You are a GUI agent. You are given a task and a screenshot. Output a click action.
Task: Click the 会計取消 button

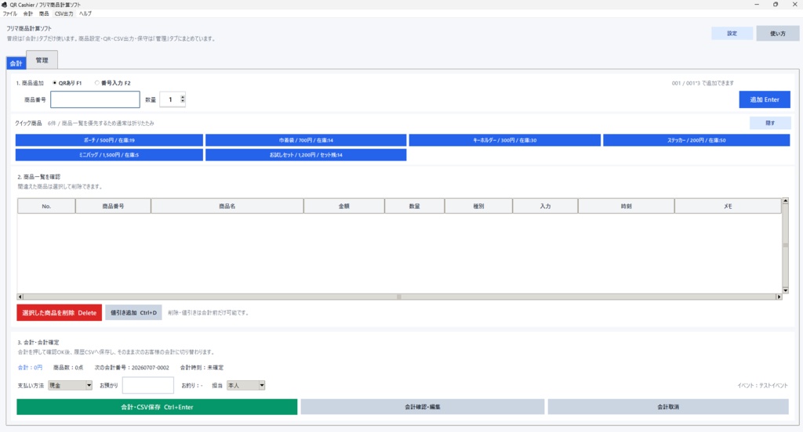[x=668, y=407]
